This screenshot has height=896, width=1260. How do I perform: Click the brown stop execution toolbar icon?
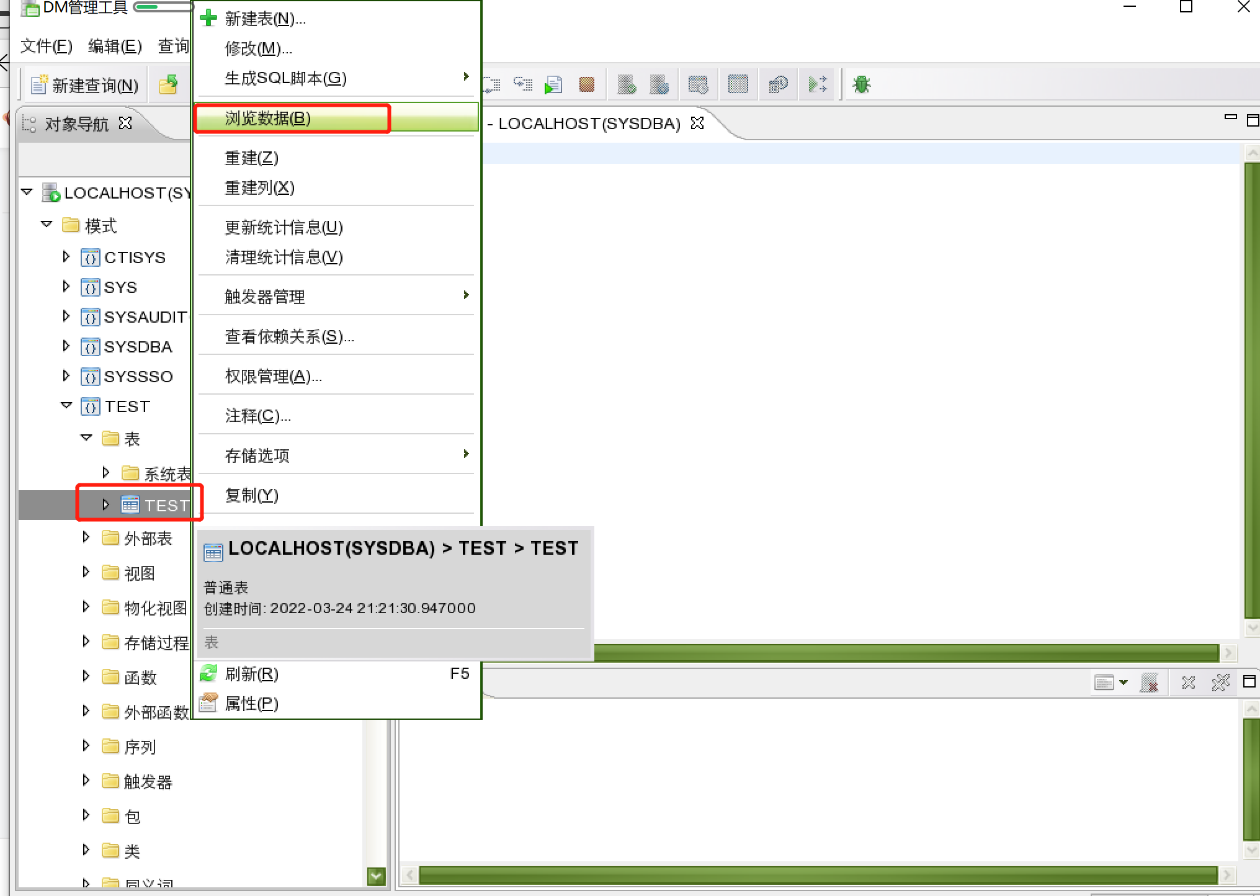click(586, 84)
